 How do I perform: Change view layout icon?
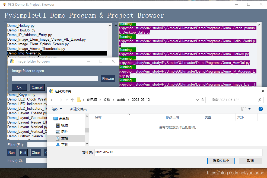[244, 109]
